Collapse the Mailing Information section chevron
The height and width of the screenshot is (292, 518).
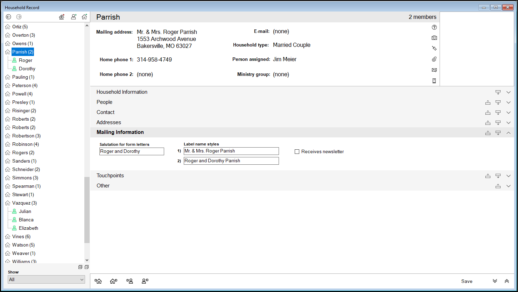(508, 133)
